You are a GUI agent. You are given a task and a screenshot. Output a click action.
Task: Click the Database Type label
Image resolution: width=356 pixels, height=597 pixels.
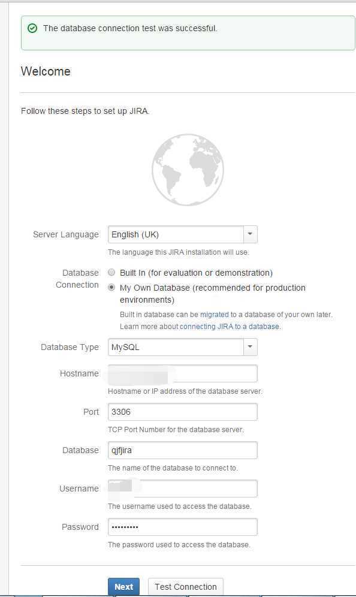70,347
